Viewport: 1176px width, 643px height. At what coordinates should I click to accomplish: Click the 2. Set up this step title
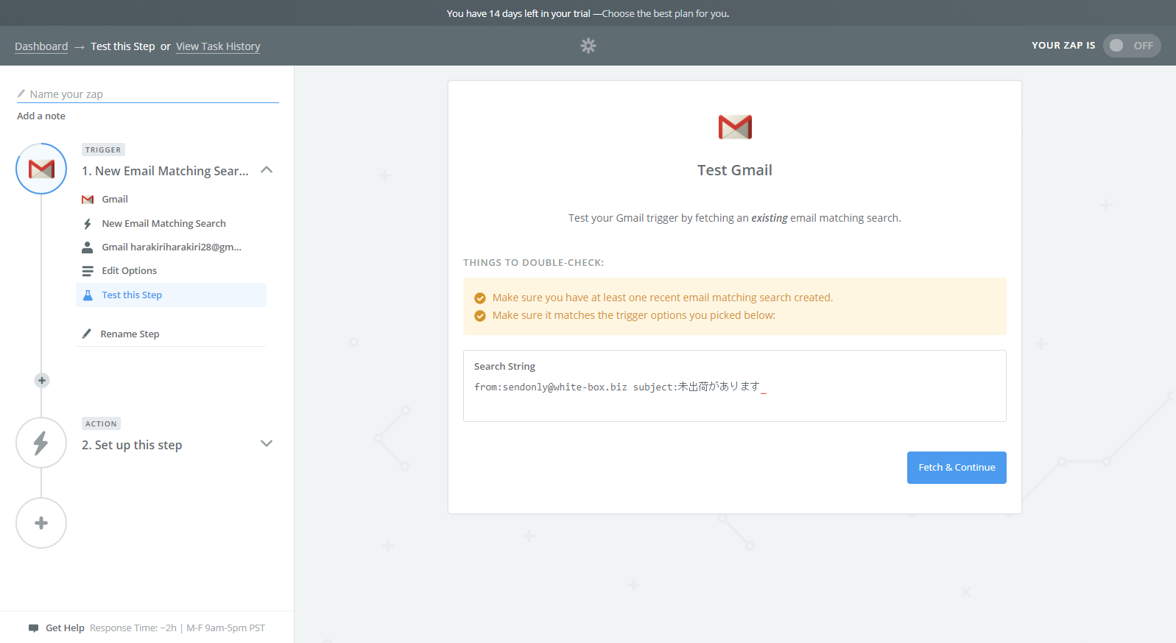pos(132,445)
